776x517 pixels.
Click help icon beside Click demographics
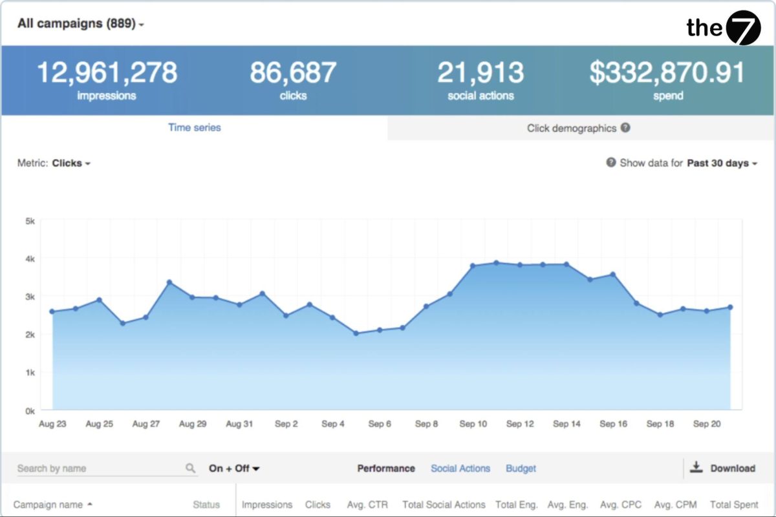625,128
